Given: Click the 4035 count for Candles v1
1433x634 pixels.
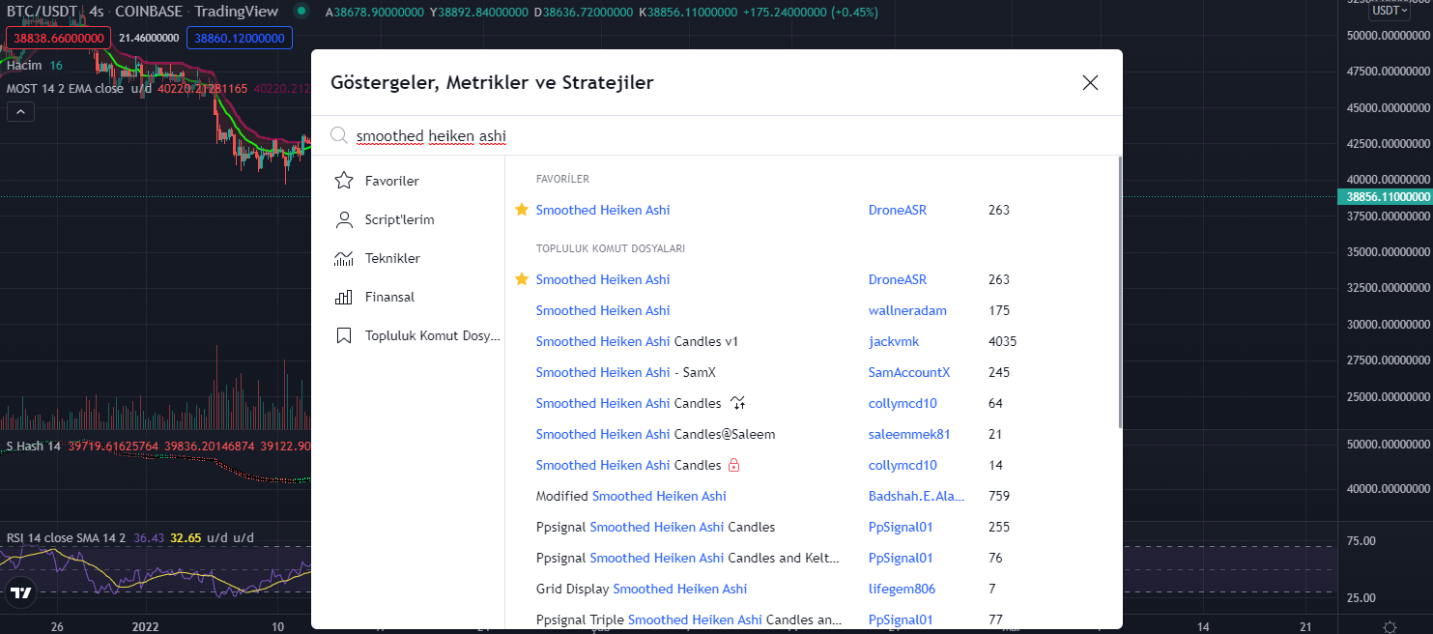Looking at the screenshot, I should pos(1002,341).
